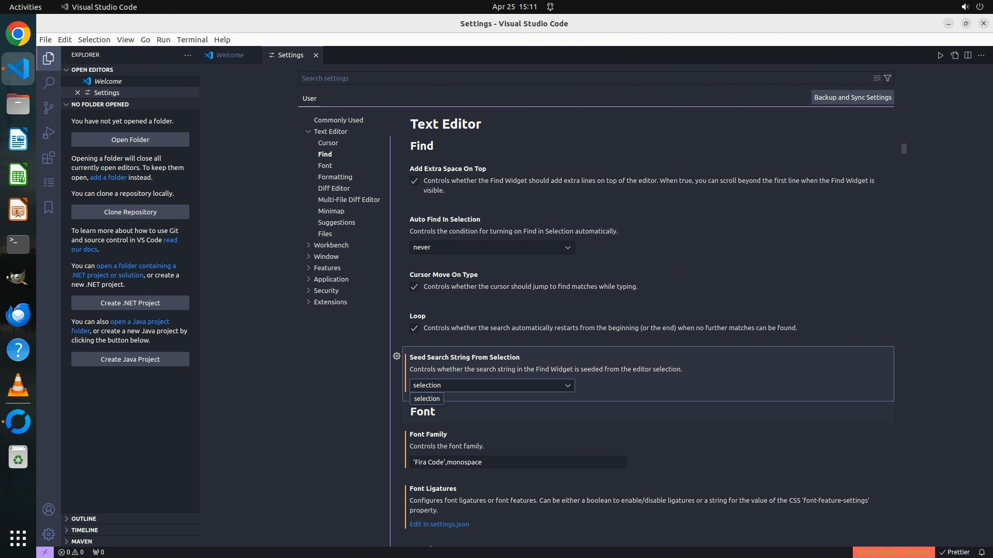Toggle the Cursor Move On Type checkbox
The height and width of the screenshot is (558, 993).
click(414, 287)
